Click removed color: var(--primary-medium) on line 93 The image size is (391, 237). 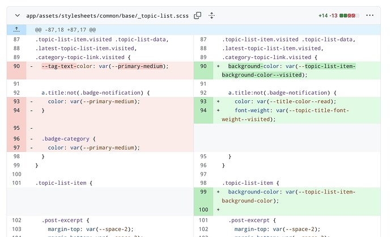click(x=94, y=101)
